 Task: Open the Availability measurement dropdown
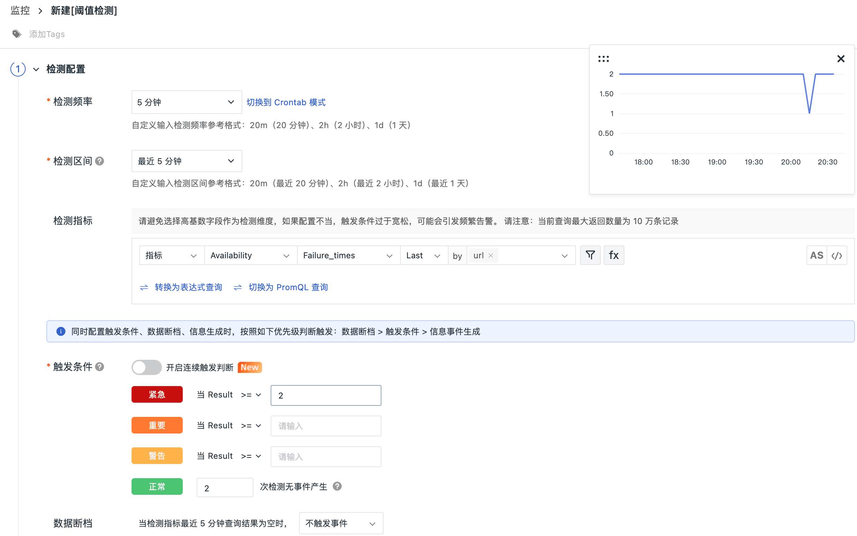251,255
